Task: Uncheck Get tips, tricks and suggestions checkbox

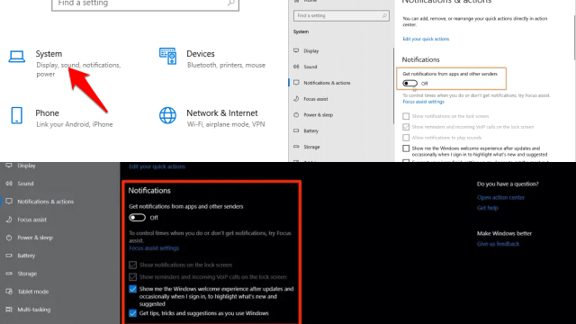Action: click(x=132, y=313)
